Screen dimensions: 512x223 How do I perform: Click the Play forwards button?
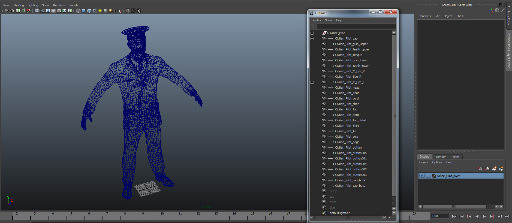tap(484, 216)
